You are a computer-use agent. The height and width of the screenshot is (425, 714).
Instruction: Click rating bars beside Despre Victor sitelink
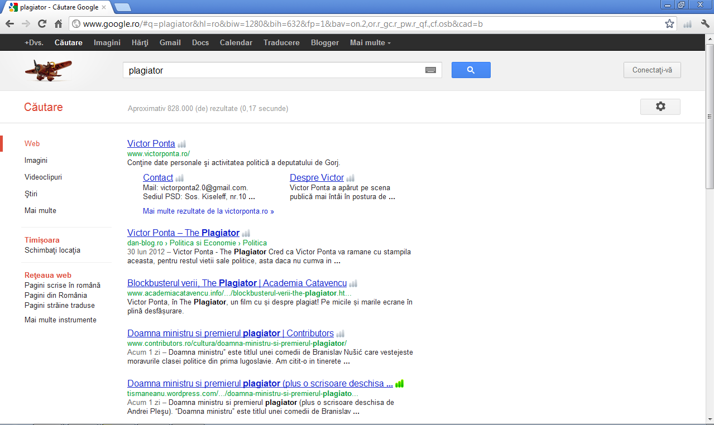click(x=350, y=178)
